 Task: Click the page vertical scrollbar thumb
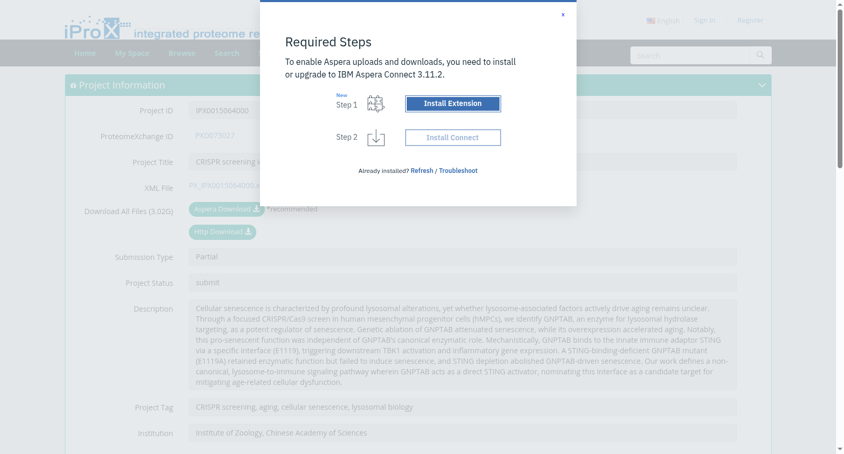coord(840,89)
